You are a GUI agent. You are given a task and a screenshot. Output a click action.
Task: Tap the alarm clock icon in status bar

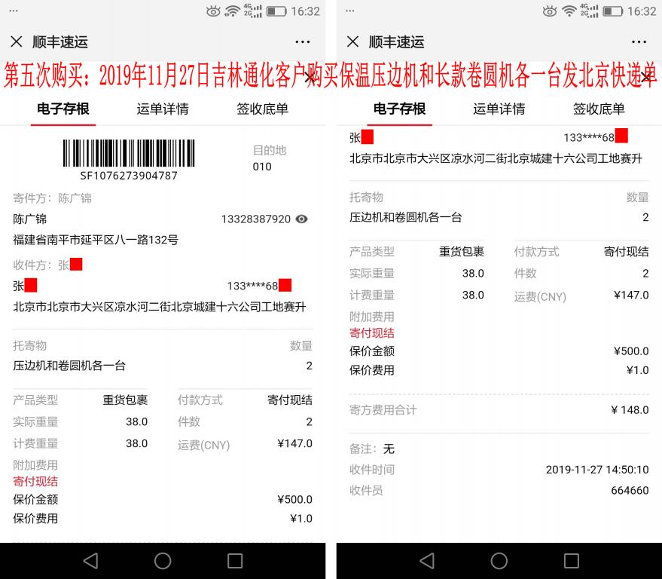(213, 11)
